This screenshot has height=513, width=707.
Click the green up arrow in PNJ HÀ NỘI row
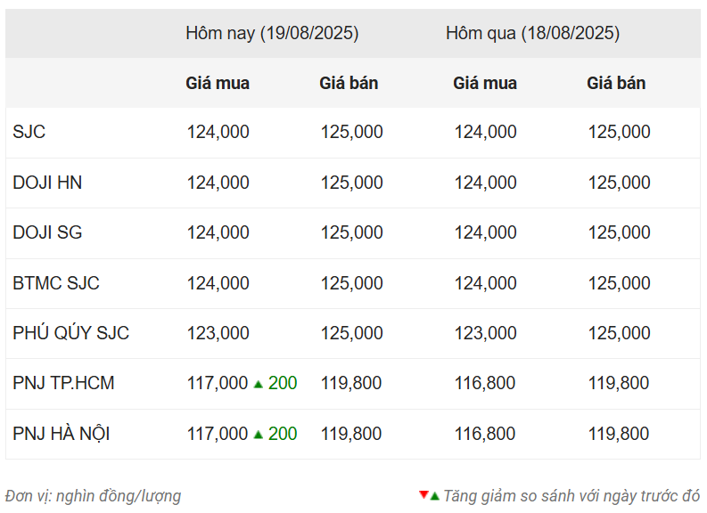tap(258, 435)
